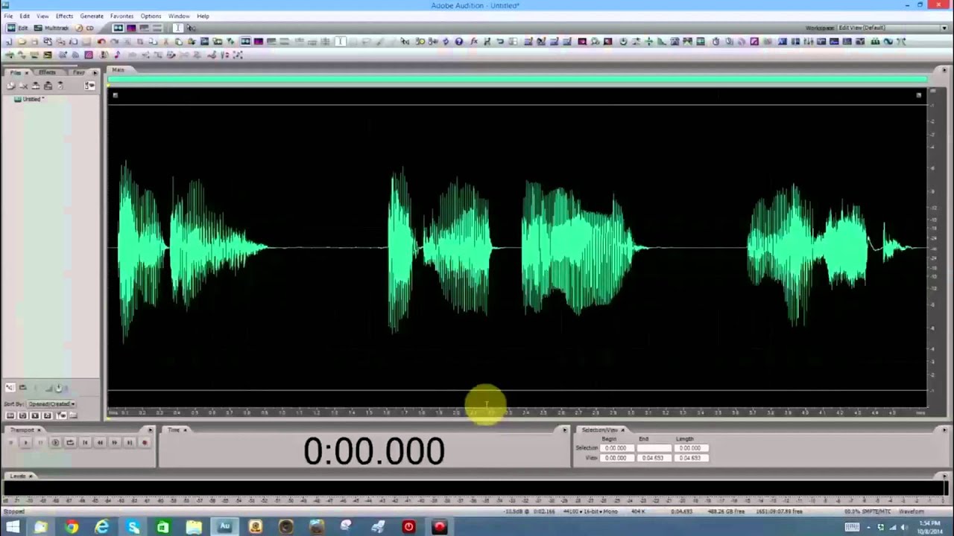The height and width of the screenshot is (536, 954).
Task: Switch to Effects tab in side panel
Action: pyautogui.click(x=47, y=72)
